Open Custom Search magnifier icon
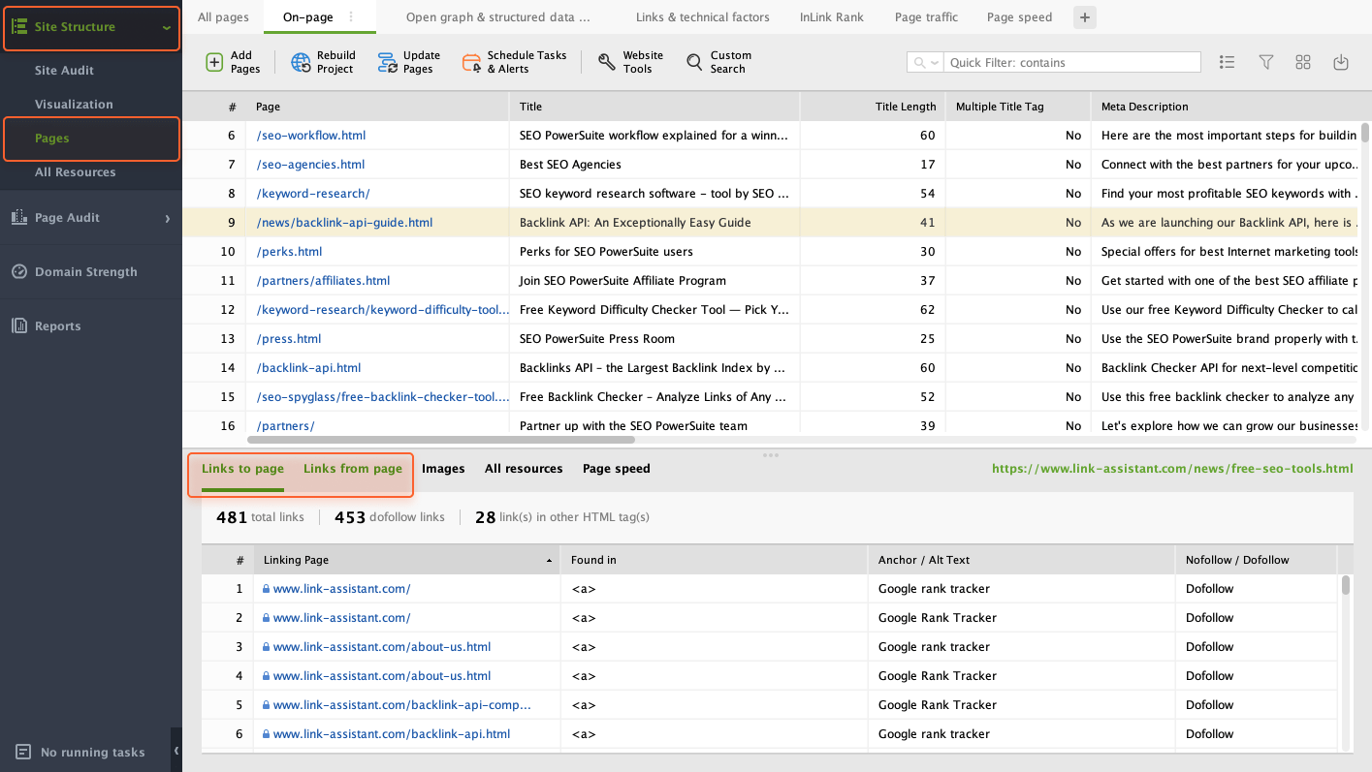1372x772 pixels. (694, 62)
